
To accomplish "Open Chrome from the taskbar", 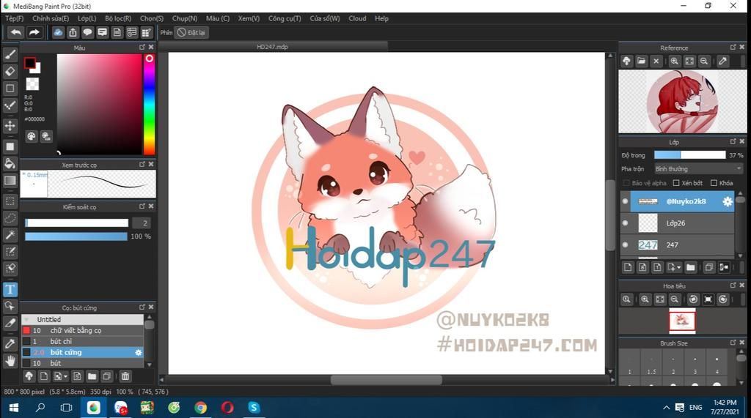I will (200, 408).
